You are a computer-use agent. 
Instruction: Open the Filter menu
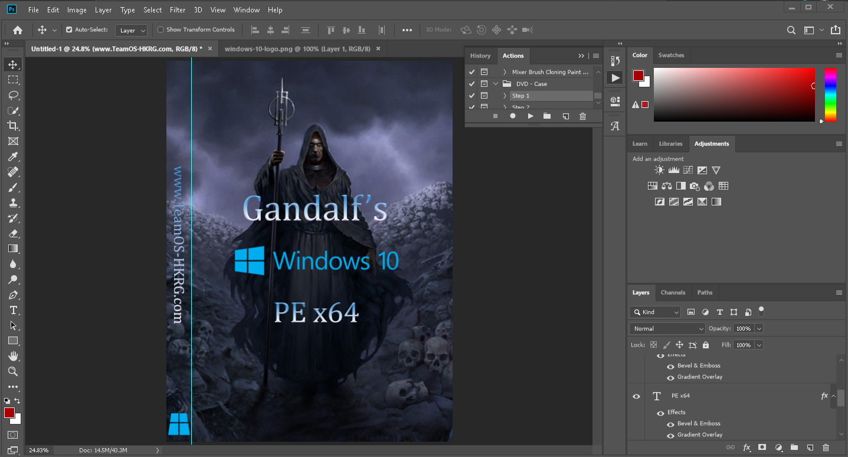[178, 10]
